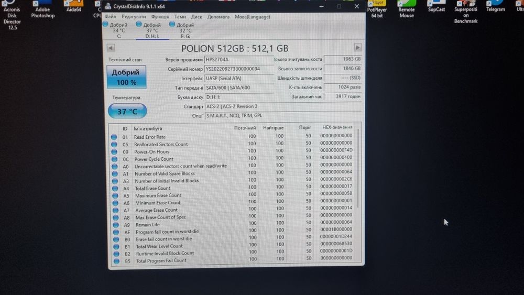Click power on hours value 3917 годин
The width and height of the screenshot is (524, 295).
343,96
